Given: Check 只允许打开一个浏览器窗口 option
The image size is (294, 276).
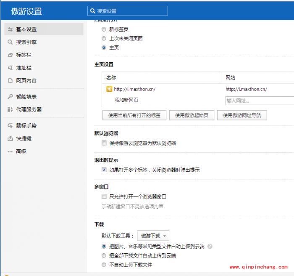Looking at the screenshot, I should (x=104, y=196).
